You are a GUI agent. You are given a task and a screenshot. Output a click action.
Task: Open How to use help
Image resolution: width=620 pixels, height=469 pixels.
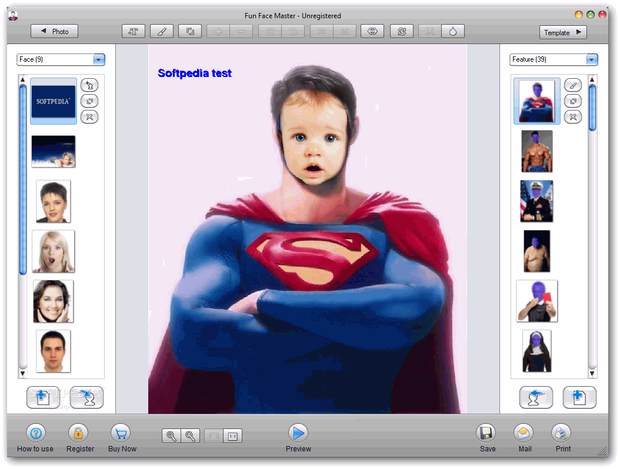pyautogui.click(x=35, y=438)
